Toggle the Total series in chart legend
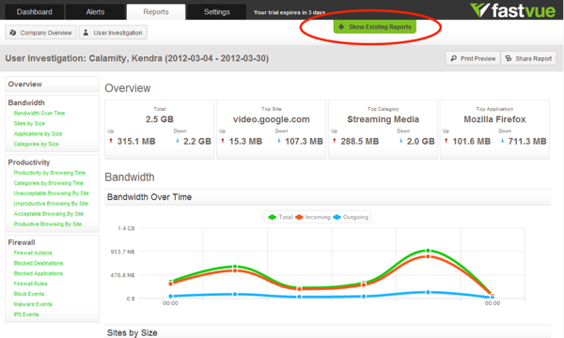The image size is (564, 338). tap(280, 217)
